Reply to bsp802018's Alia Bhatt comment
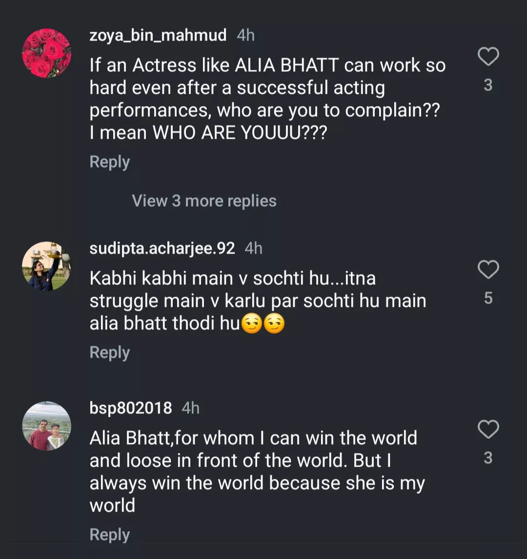Viewport: 527px width, 559px height. (x=109, y=535)
